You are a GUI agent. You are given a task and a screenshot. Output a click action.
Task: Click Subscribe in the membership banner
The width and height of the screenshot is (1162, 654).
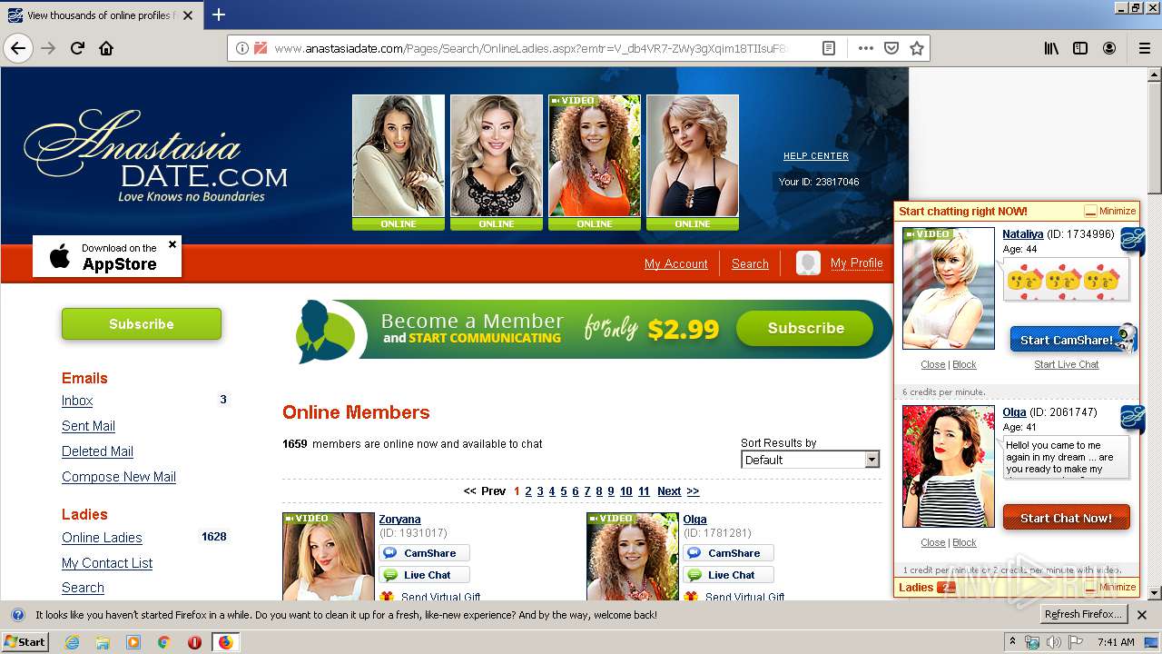(805, 328)
